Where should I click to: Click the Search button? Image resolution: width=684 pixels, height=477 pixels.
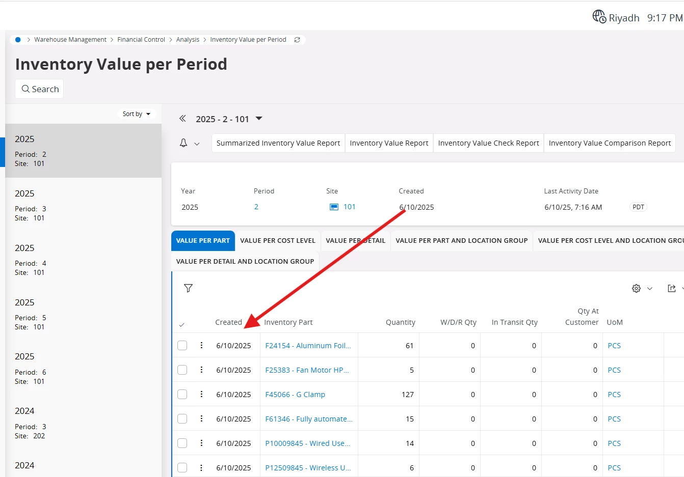(x=39, y=89)
